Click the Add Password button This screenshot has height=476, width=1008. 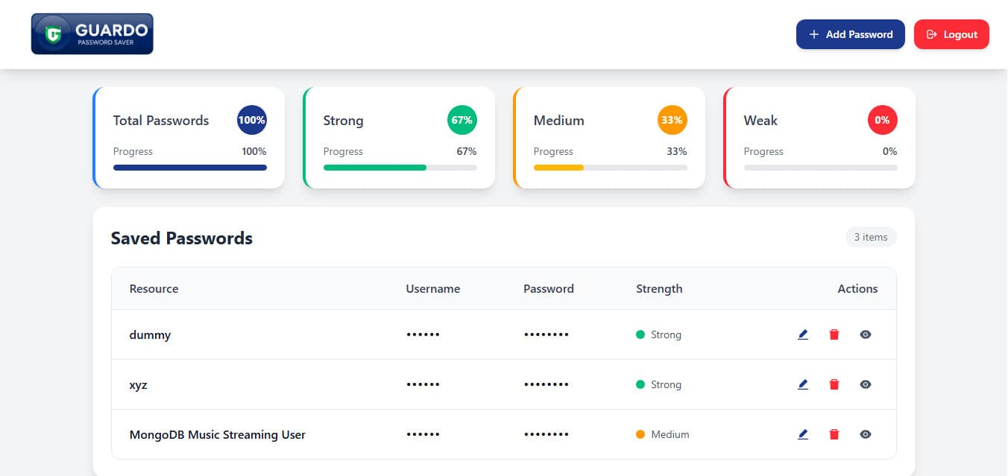coord(850,34)
